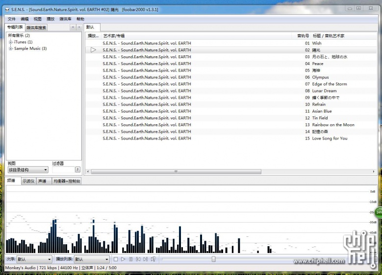The height and width of the screenshot is (275, 382).
Task: Select track 07 Edge of the Storm
Action: (231, 84)
